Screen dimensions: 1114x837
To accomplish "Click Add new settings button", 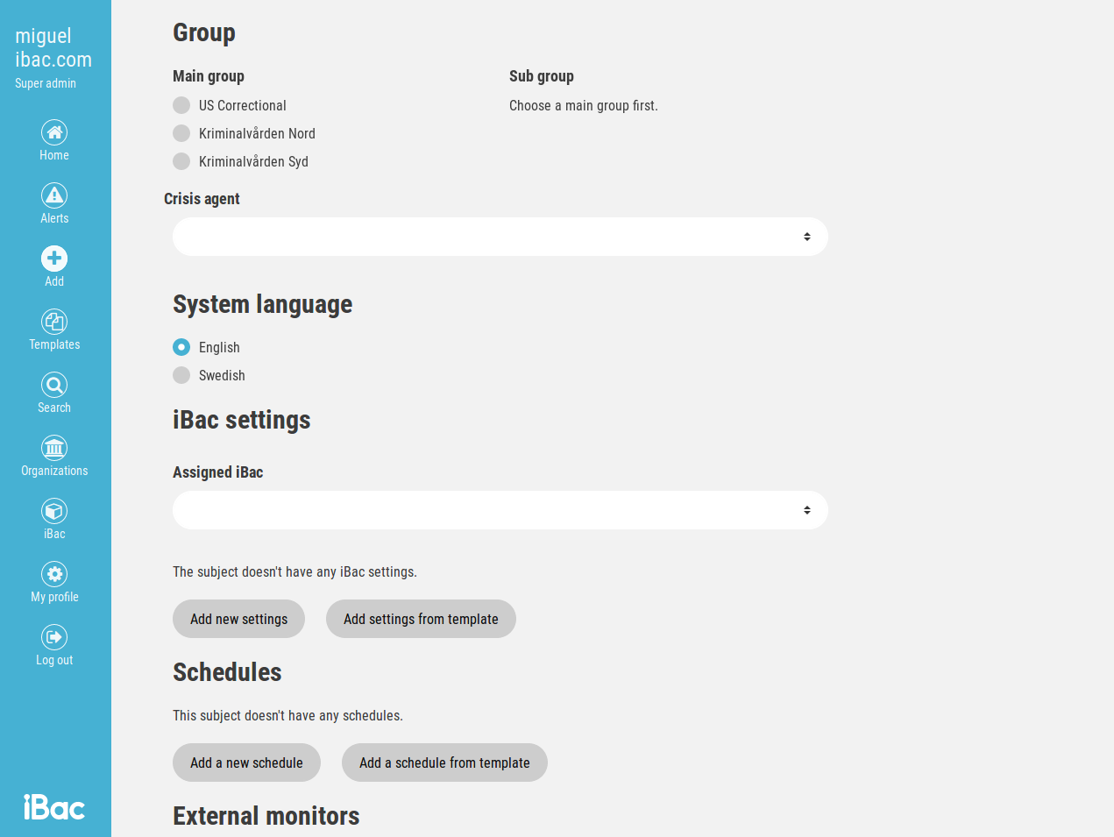I will [x=238, y=619].
